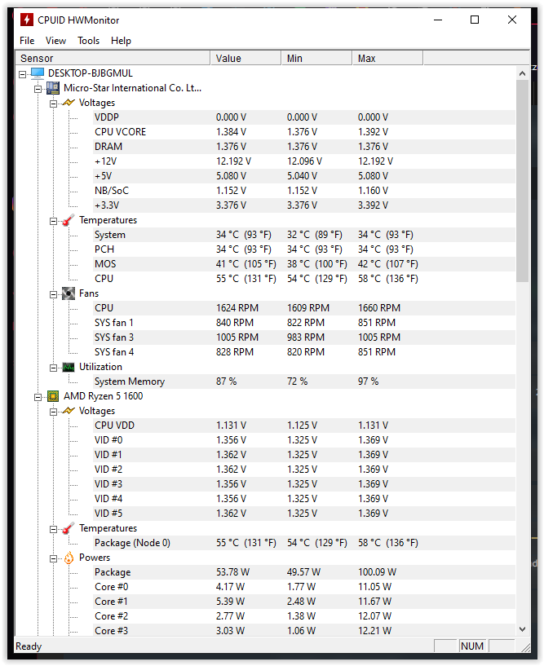The image size is (544, 666).
Task: Collapse the AMD Ryzen 5 1600 node
Action: coord(38,397)
